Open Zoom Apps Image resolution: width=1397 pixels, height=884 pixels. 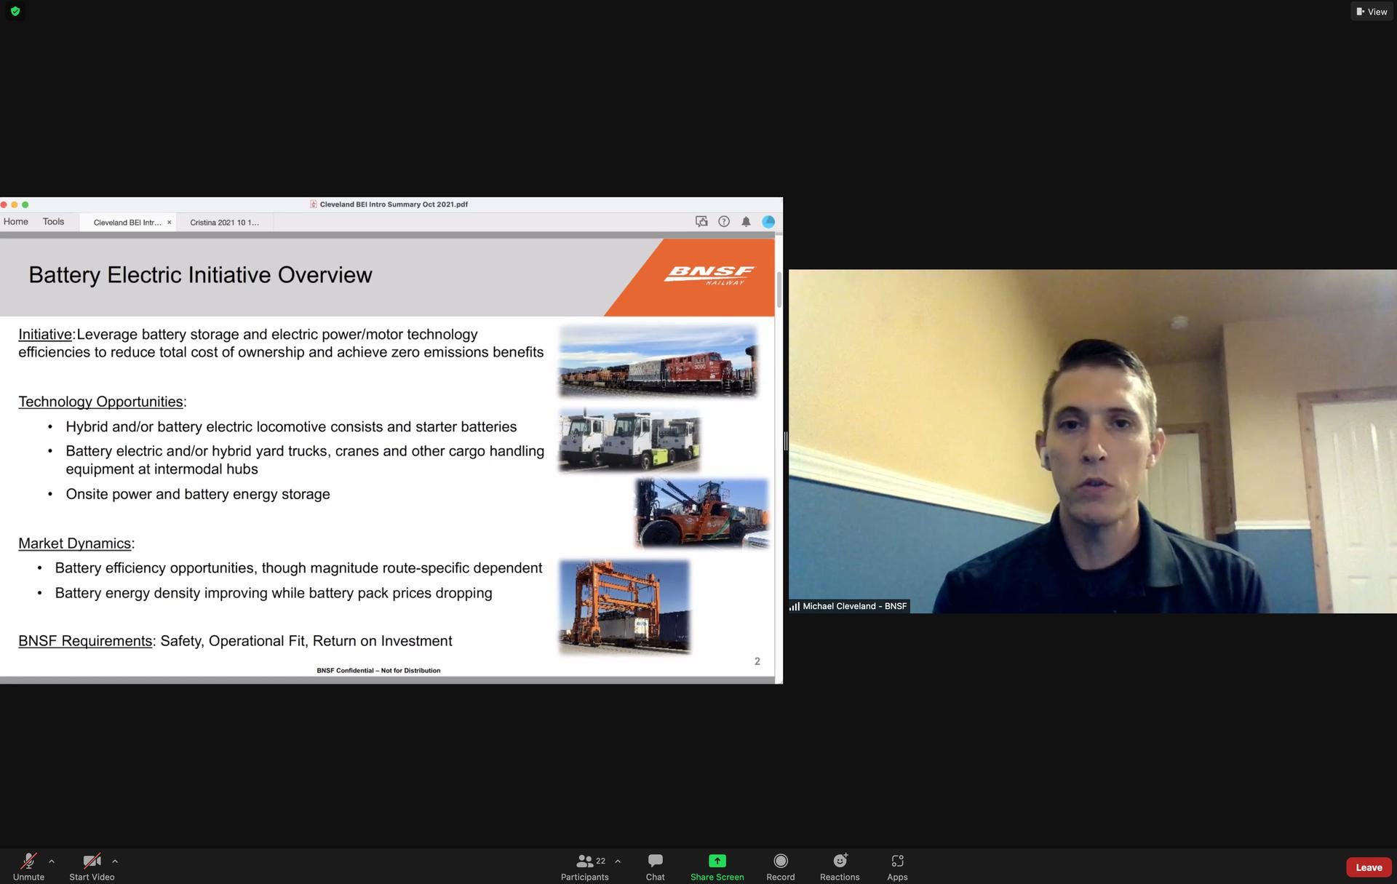tap(897, 867)
